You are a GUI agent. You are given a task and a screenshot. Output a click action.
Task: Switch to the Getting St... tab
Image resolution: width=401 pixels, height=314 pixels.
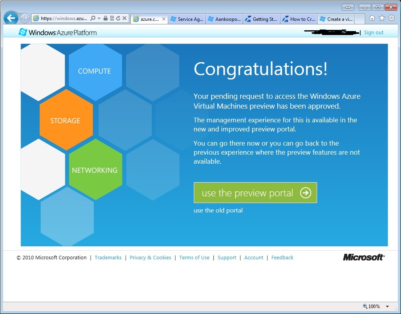click(x=262, y=19)
